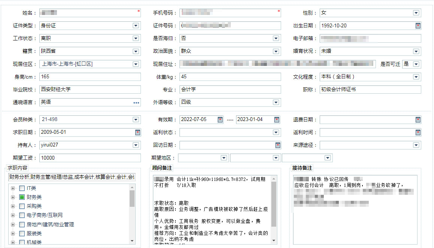The width and height of the screenshot is (434, 248).
Task: Click the 电子邮箱 input field
Action: coord(370,39)
